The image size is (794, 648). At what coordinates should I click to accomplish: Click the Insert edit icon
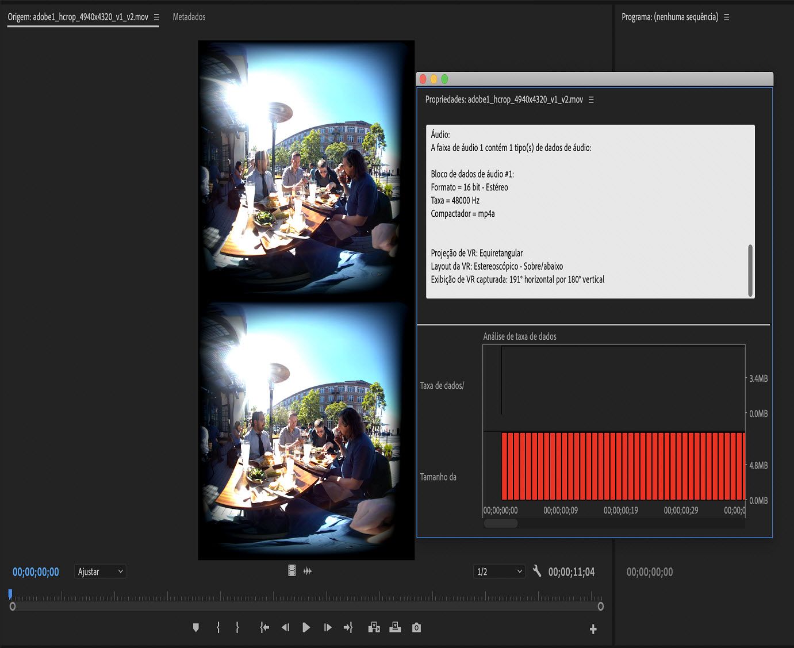[x=374, y=627]
